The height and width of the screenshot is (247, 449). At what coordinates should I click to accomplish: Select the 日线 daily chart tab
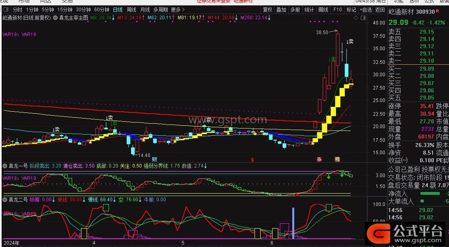118,10
